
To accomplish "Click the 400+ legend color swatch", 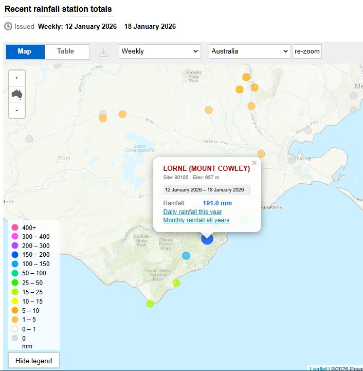I will click(x=15, y=227).
